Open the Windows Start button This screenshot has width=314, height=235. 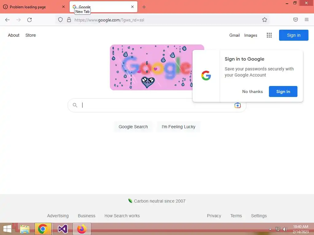7,229
